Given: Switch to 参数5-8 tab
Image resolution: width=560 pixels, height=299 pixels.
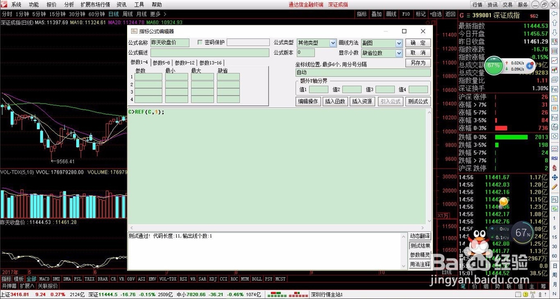Looking at the screenshot, I should click(161, 63).
